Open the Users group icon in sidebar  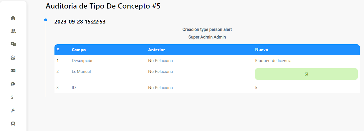[x=13, y=31]
